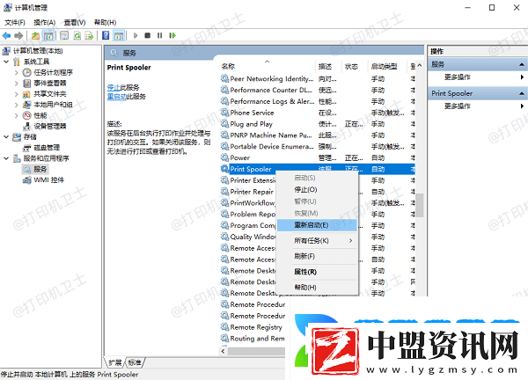Select 服务 node in the tree
Screen dimensions: 528x380
(40, 169)
